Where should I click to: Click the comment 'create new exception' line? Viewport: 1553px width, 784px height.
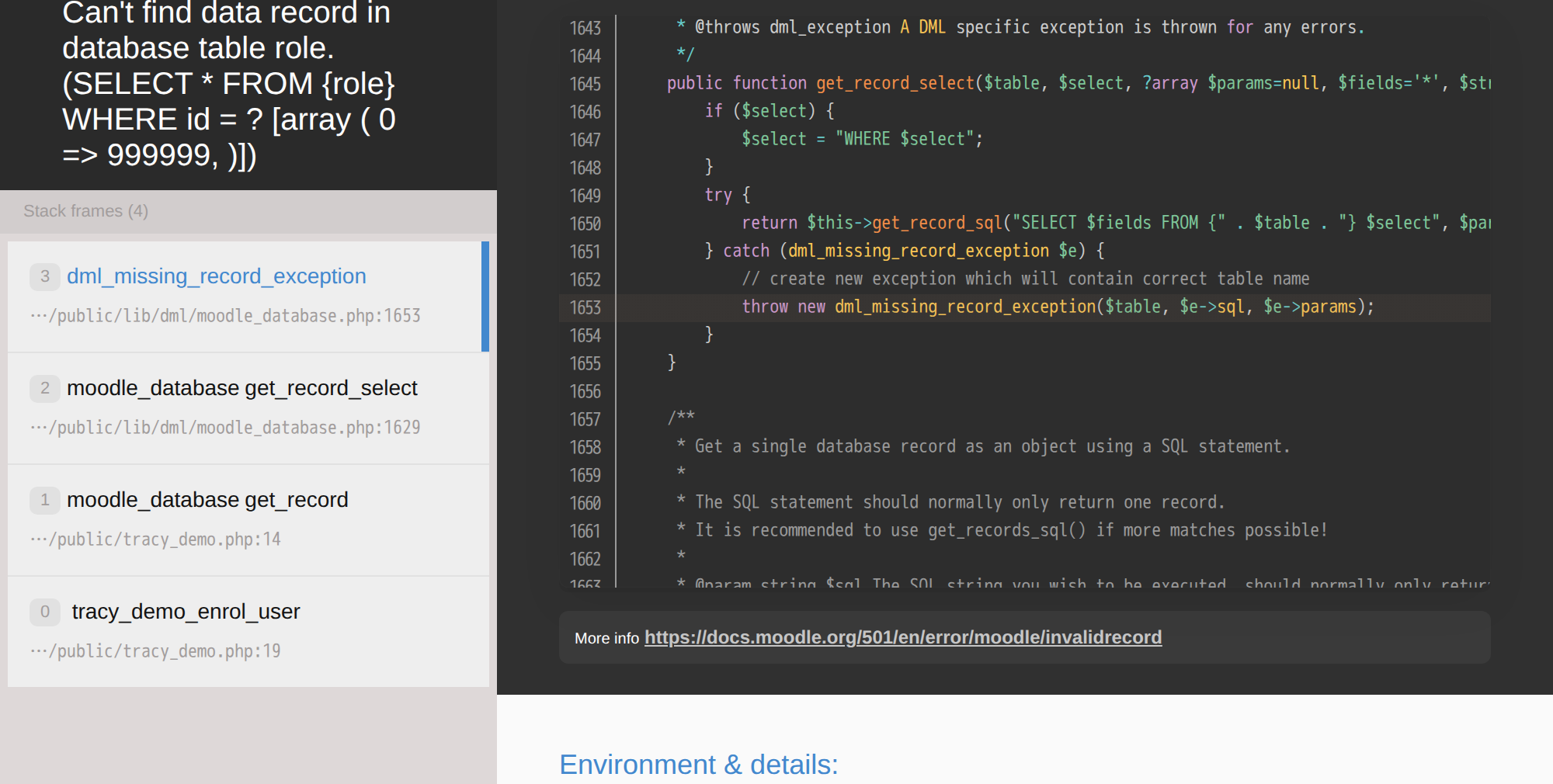1025,279
